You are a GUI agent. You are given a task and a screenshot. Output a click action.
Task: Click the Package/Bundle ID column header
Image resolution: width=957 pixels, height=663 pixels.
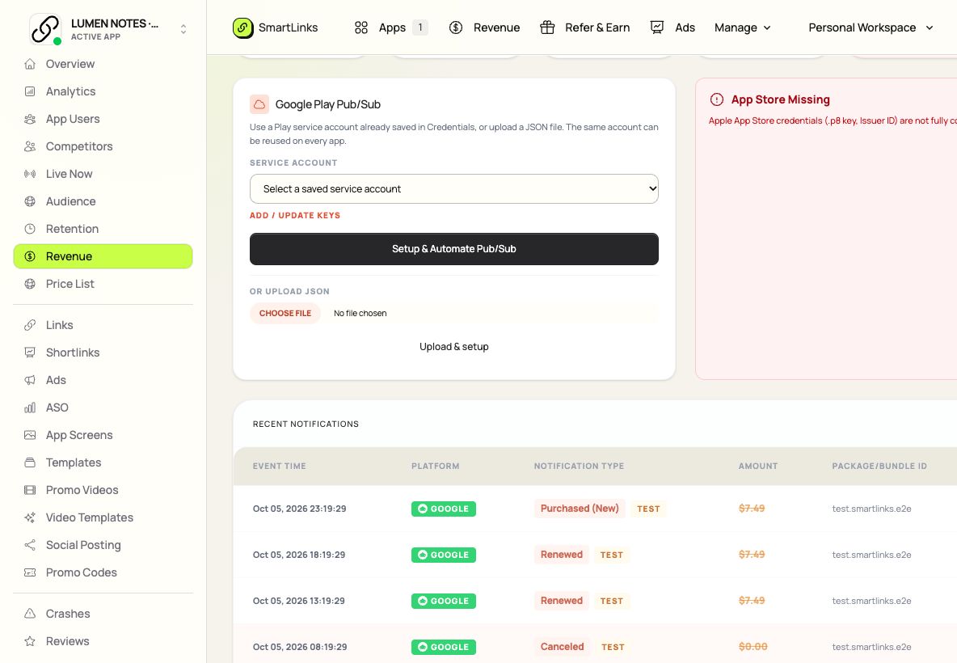tap(879, 467)
